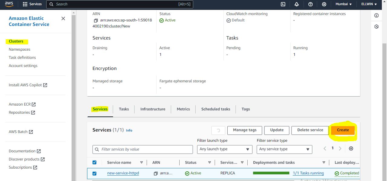Image resolution: width=387 pixels, height=181 pixels.
Task: Expand the Any launch type dropdown
Action: [225, 149]
